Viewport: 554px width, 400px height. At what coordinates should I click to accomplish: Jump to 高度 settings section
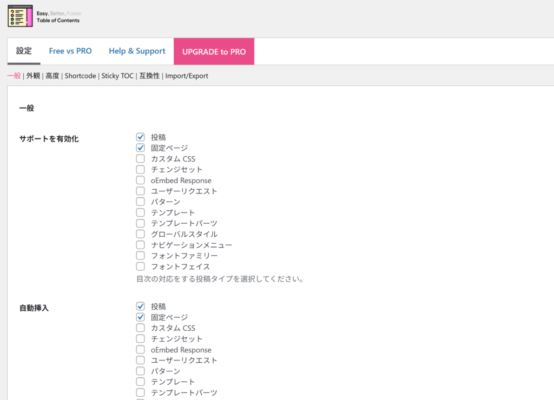coord(52,76)
